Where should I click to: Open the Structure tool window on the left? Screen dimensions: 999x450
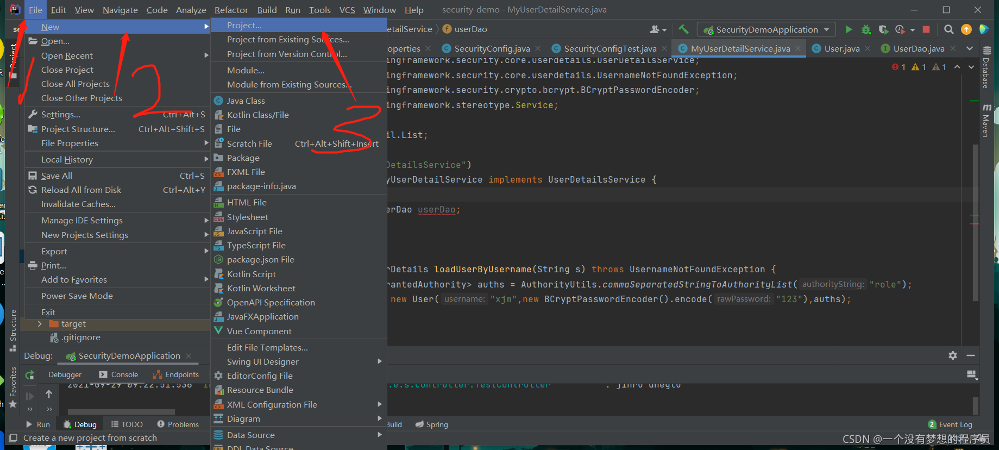pyautogui.click(x=13, y=330)
